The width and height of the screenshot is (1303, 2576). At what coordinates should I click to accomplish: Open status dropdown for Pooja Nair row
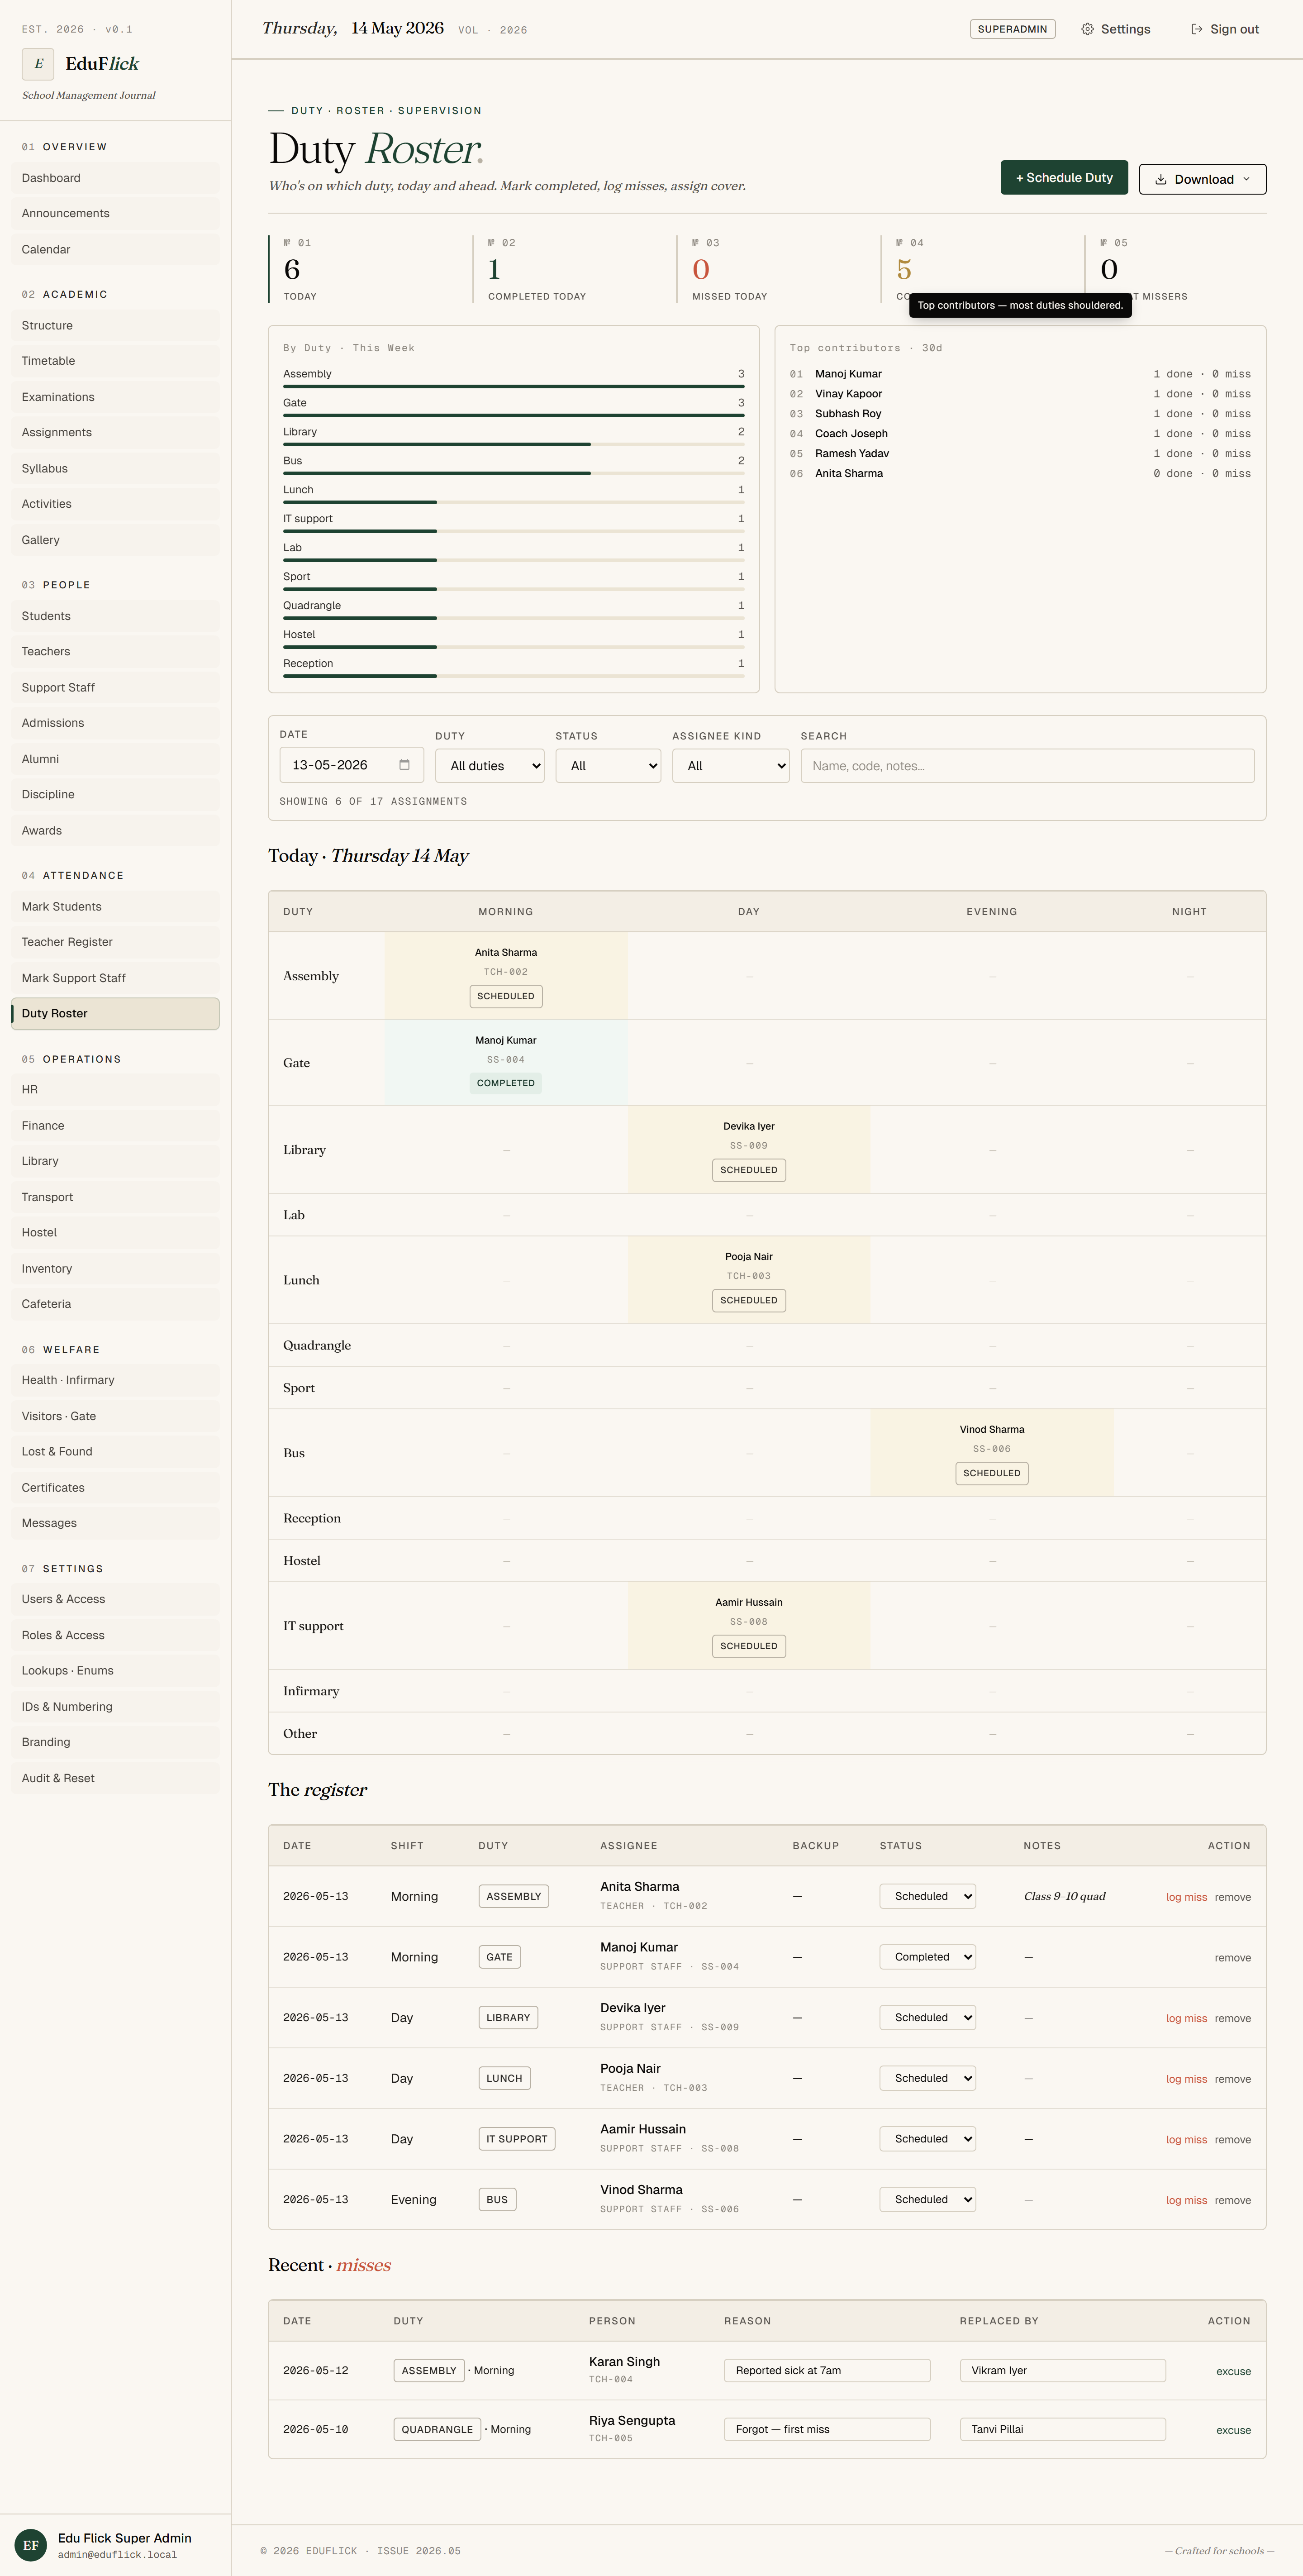[927, 2078]
